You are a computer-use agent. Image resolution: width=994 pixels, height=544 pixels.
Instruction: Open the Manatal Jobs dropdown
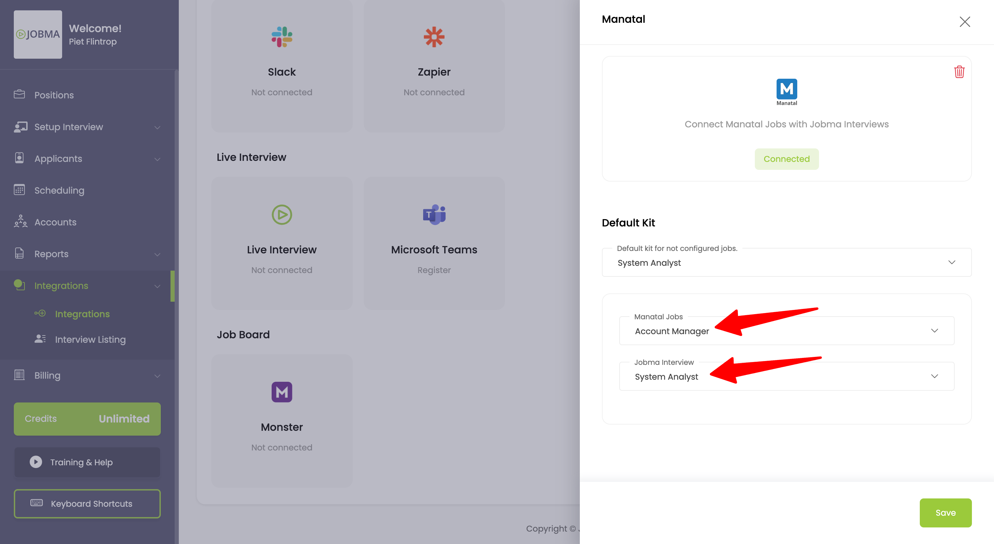pyautogui.click(x=787, y=331)
